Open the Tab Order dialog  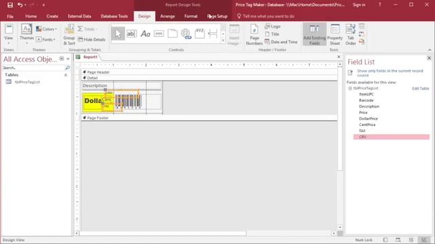coord(351,35)
